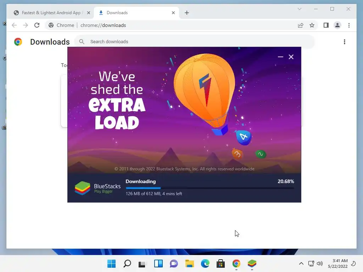Click the BlueStacks logo in the installer
Image resolution: width=363 pixels, height=272 pixels.
coord(97,188)
